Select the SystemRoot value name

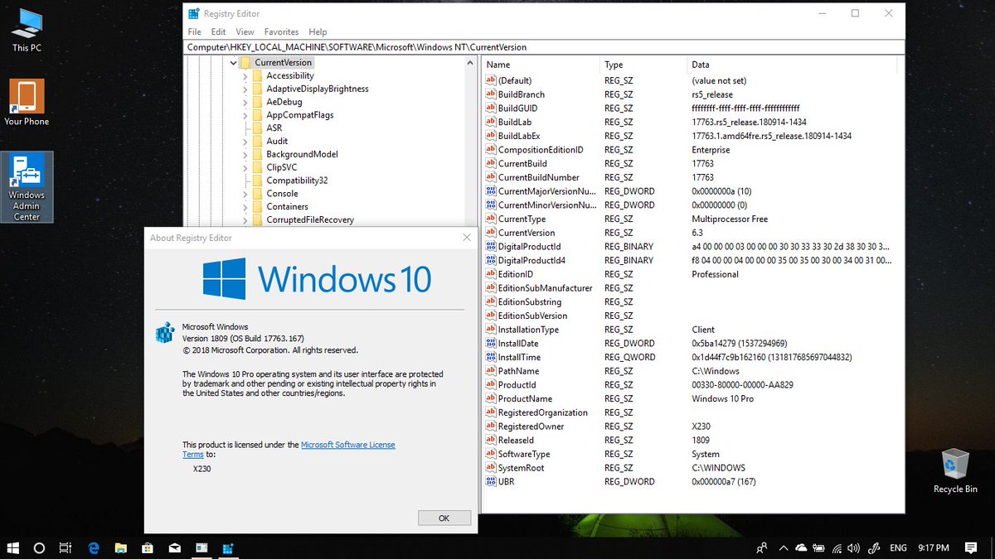[521, 468]
